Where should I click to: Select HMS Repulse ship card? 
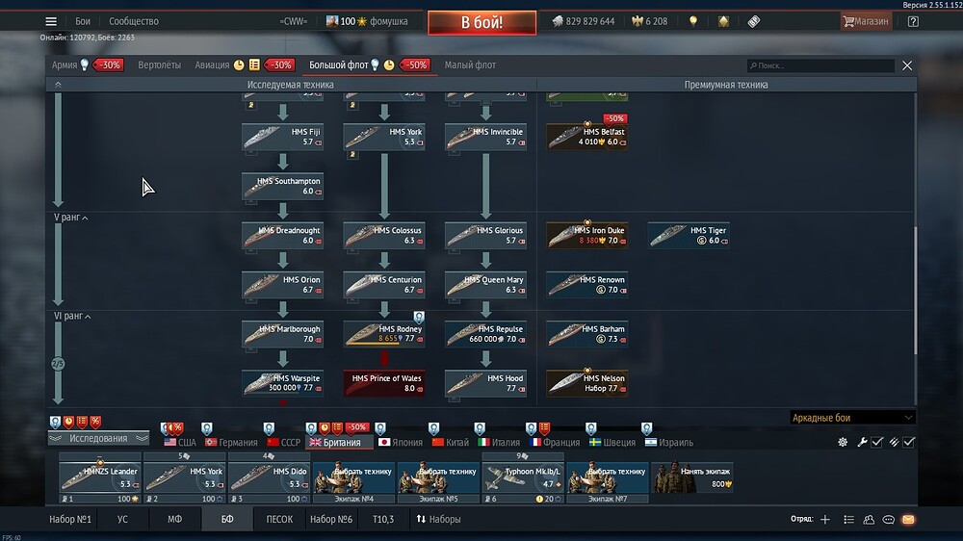tap(485, 334)
